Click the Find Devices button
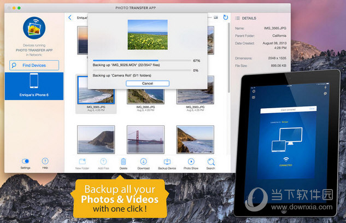 tap(34, 65)
